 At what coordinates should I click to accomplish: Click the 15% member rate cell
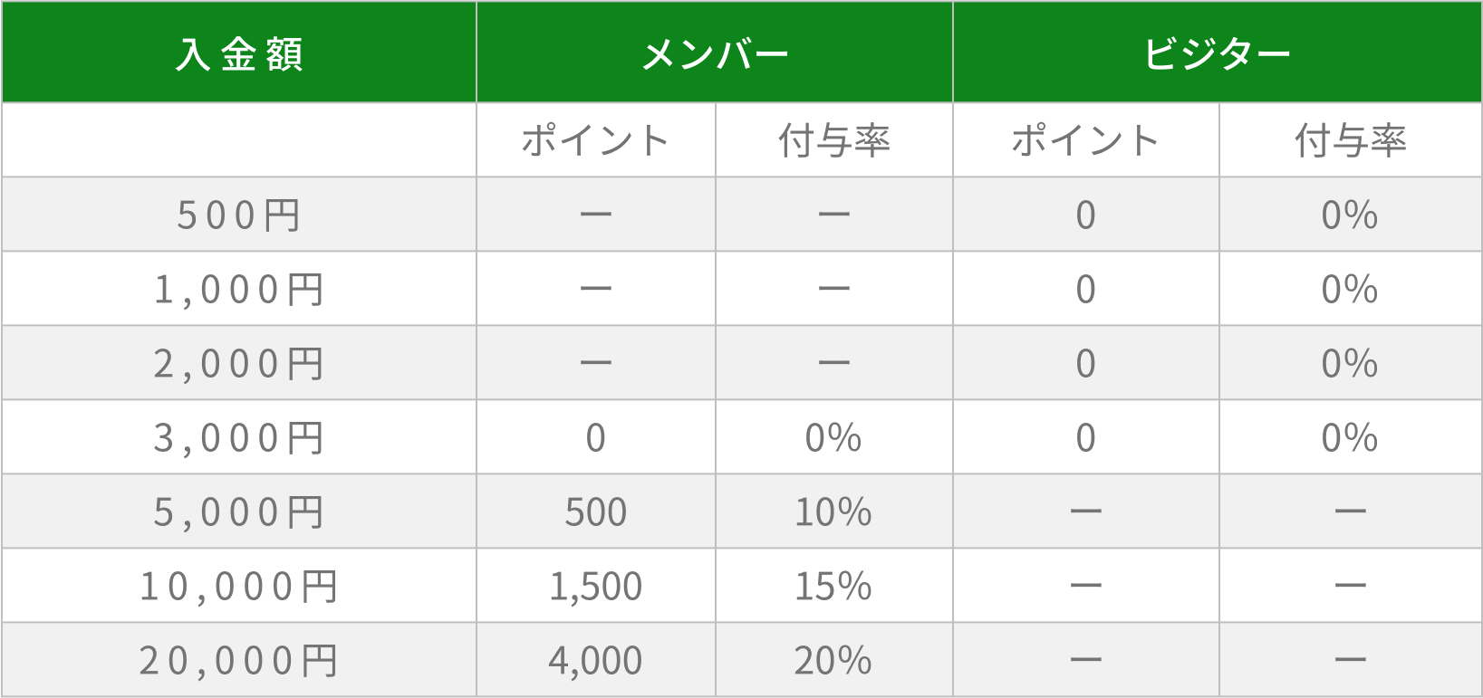coord(833,587)
